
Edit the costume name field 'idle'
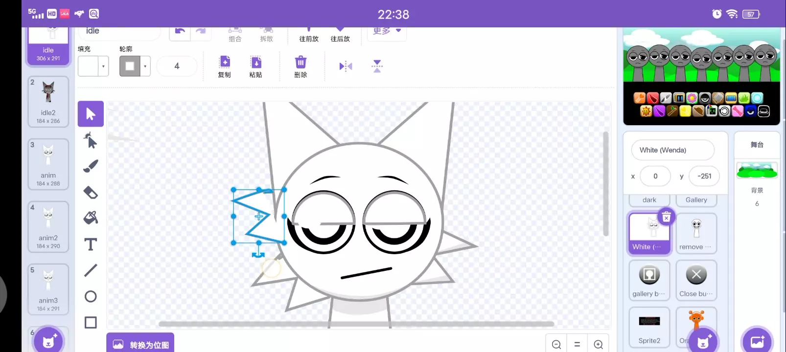(x=119, y=32)
